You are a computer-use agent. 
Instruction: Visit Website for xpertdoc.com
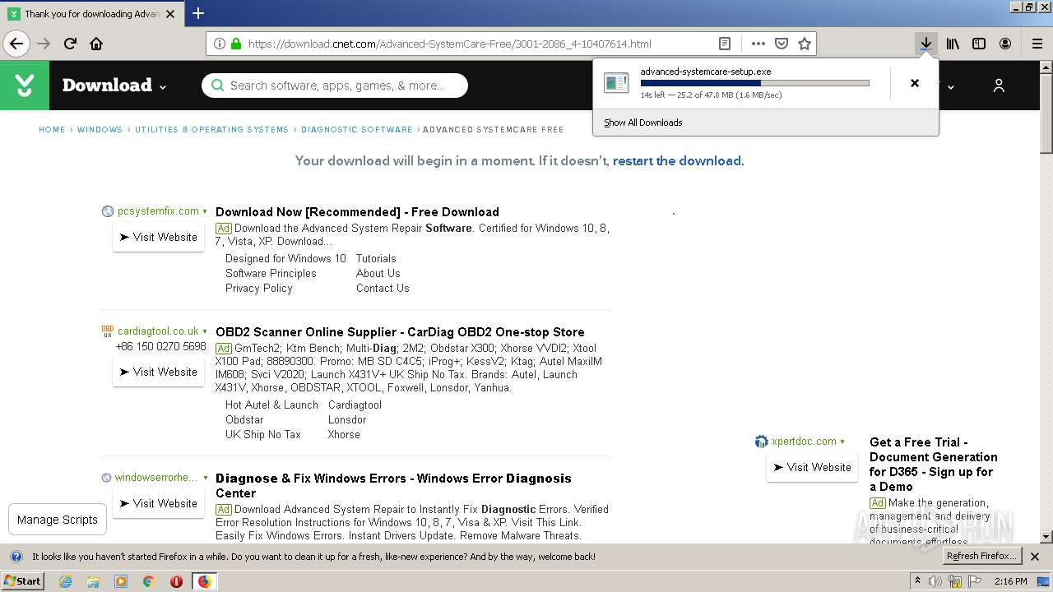point(812,467)
